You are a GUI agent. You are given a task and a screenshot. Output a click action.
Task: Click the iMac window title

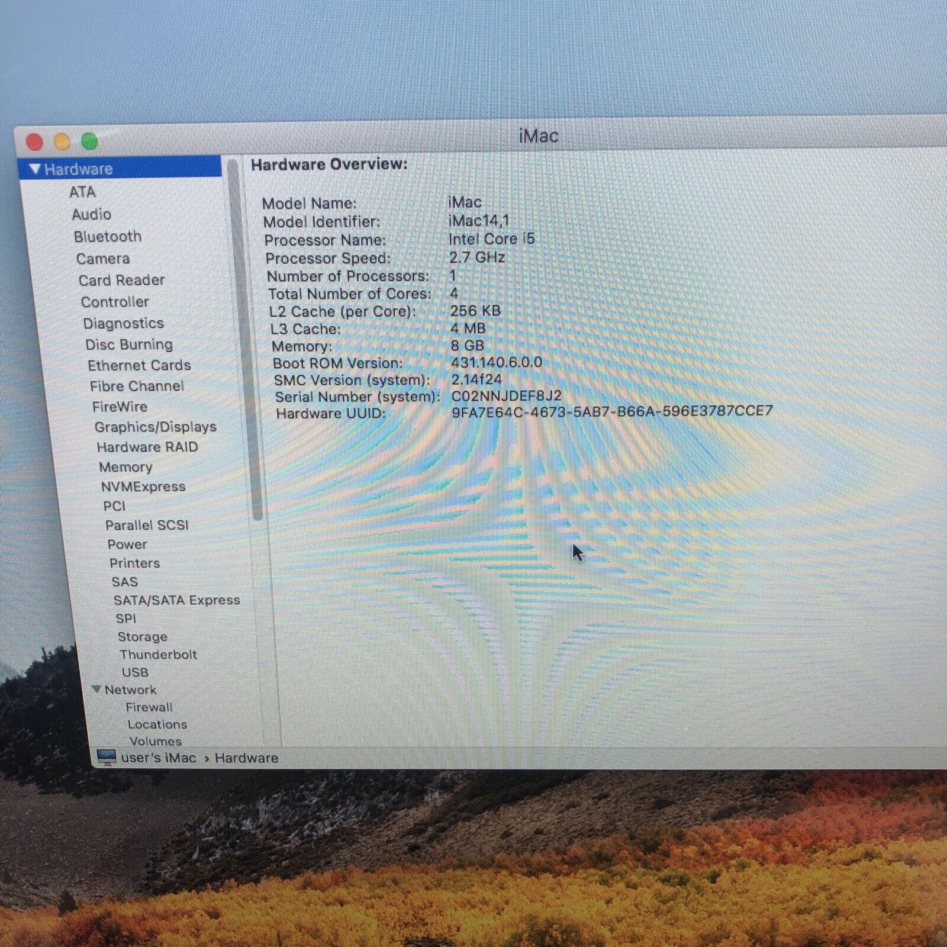pos(539,136)
